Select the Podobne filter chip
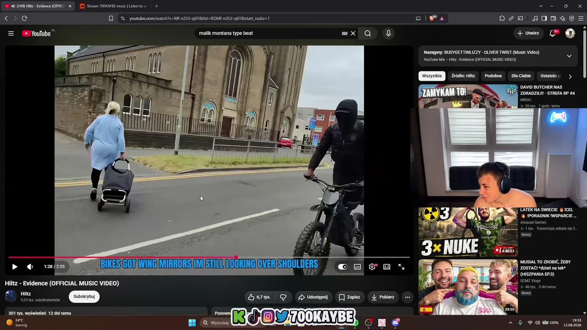The width and height of the screenshot is (587, 330). 493,76
